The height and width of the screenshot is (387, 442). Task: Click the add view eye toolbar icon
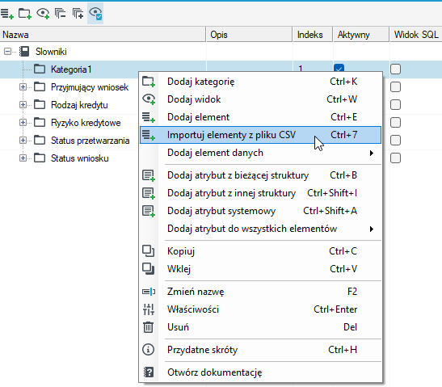coord(43,13)
